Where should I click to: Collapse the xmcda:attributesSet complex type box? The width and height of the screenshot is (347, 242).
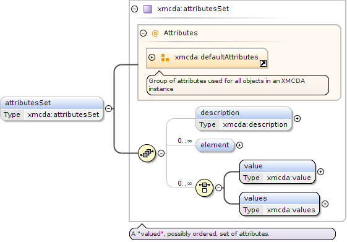[x=135, y=9]
